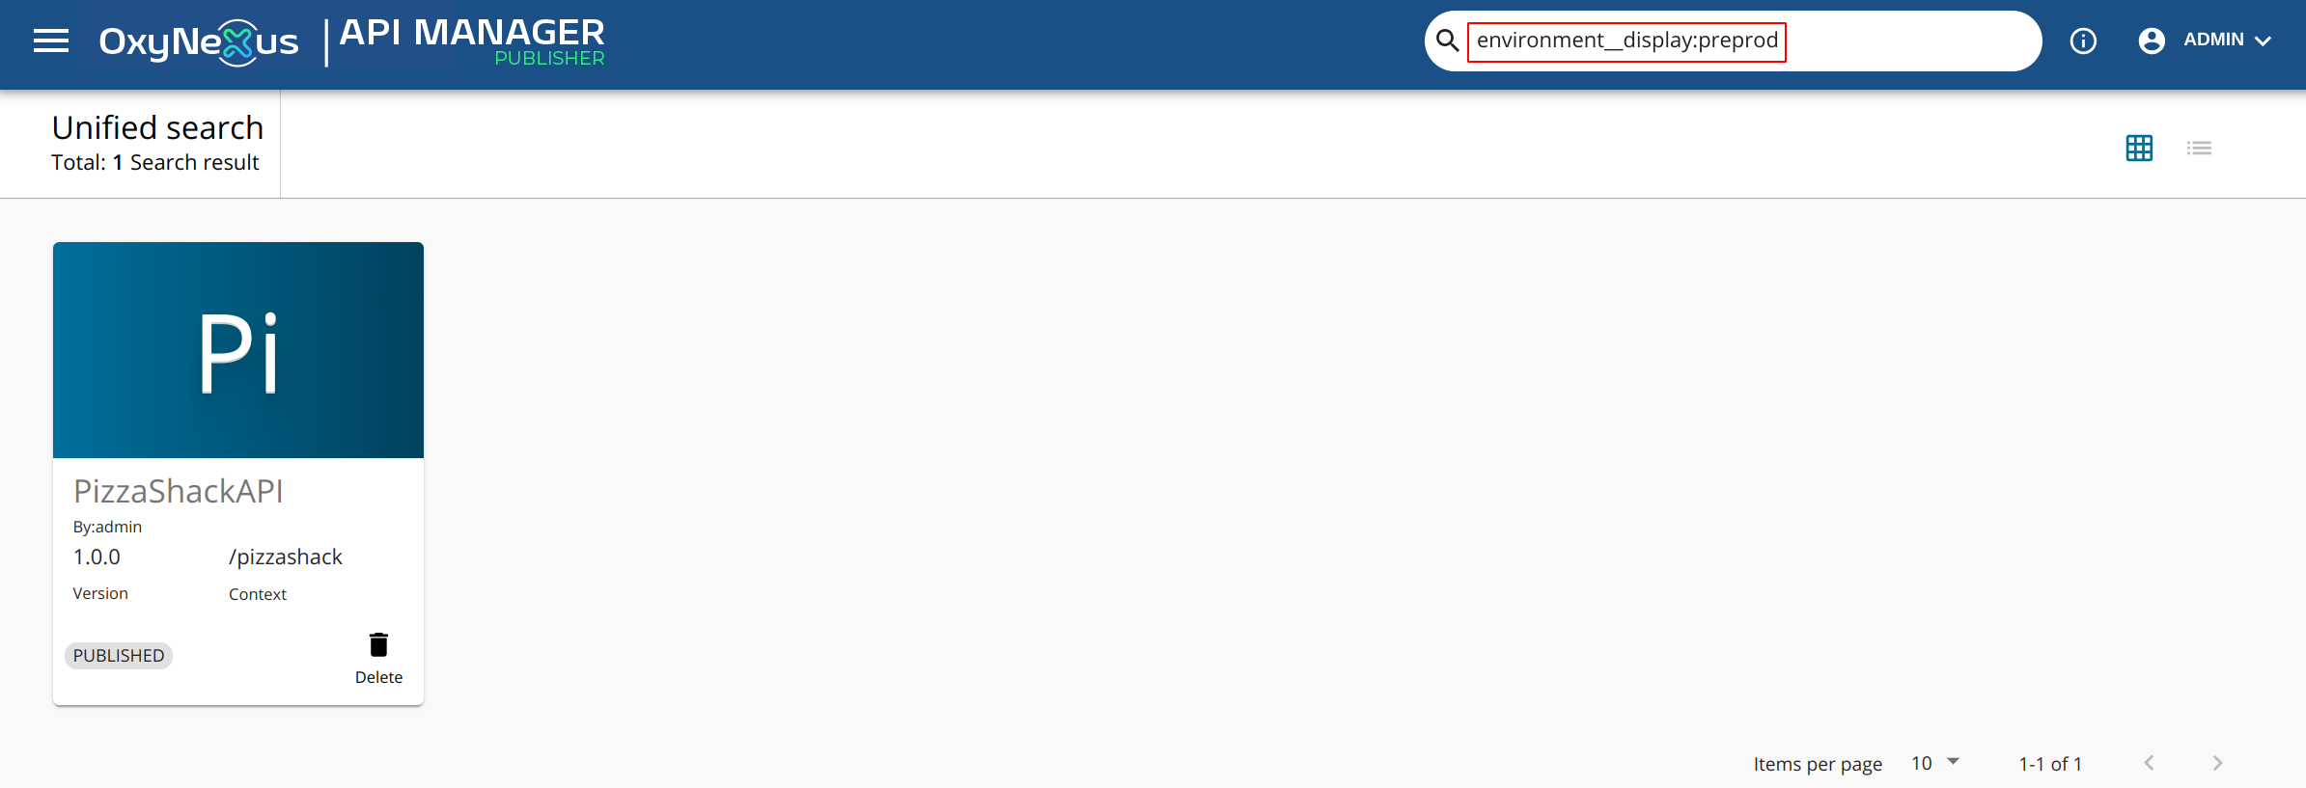Go to the next results page
Viewport: 2306px width, 788px height.
2217,763
